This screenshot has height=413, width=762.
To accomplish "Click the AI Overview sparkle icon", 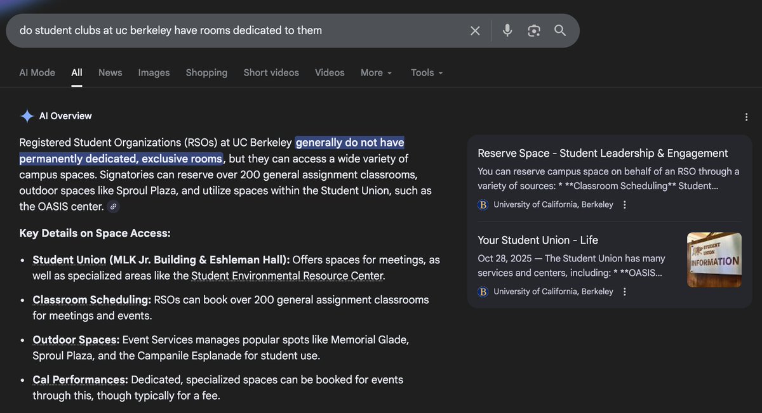I will 27,116.
